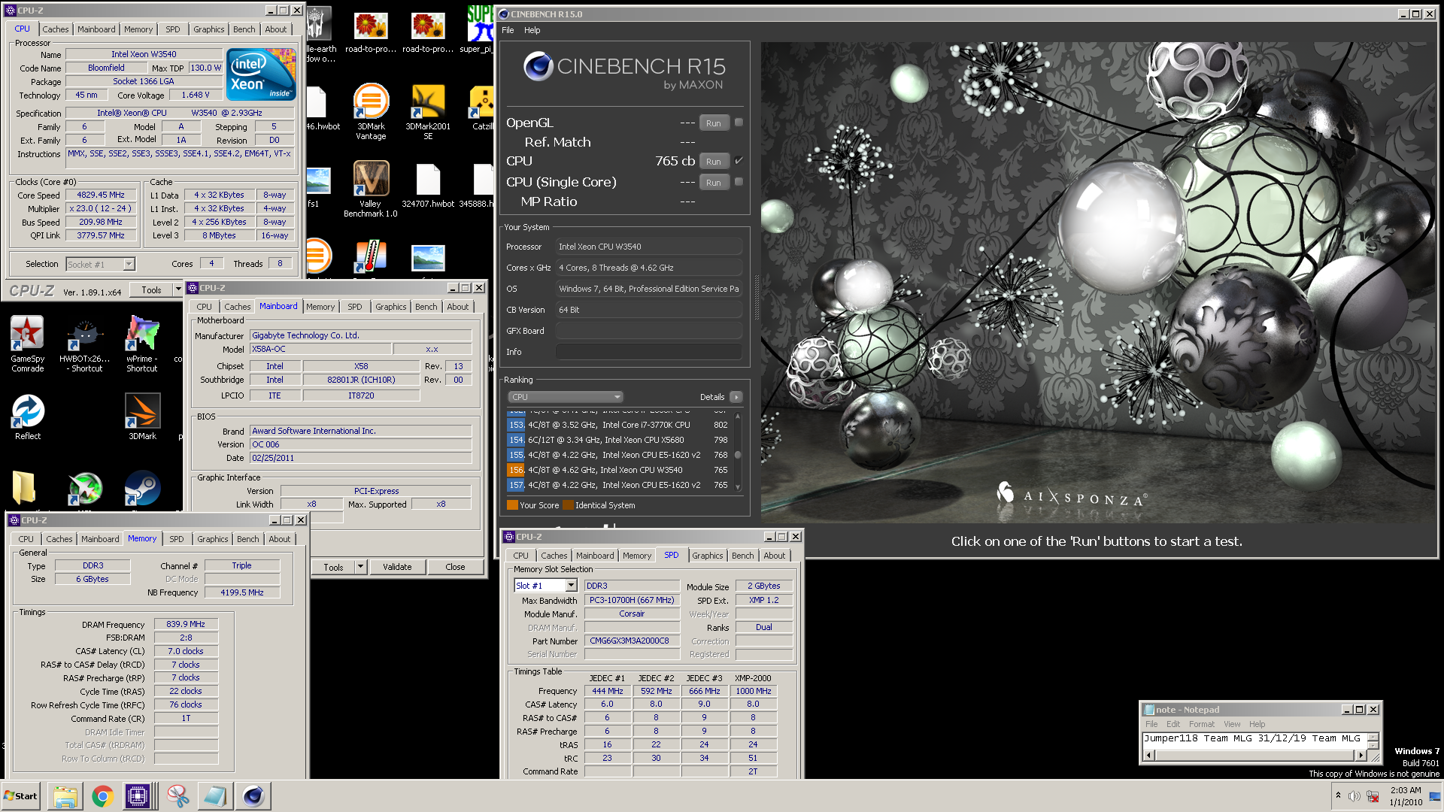Viewport: 1444px width, 812px height.
Task: Expand Tools dropdown arrow in CPU-Z CPU window
Action: pyautogui.click(x=177, y=289)
